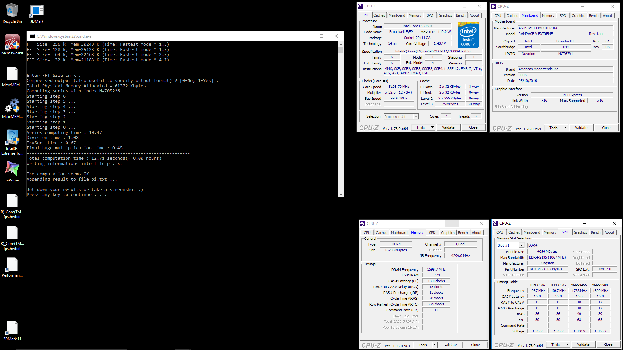Click the Core Speed 5198.79 MHz field
Image resolution: width=623 pixels, height=350 pixels.
pyautogui.click(x=399, y=87)
